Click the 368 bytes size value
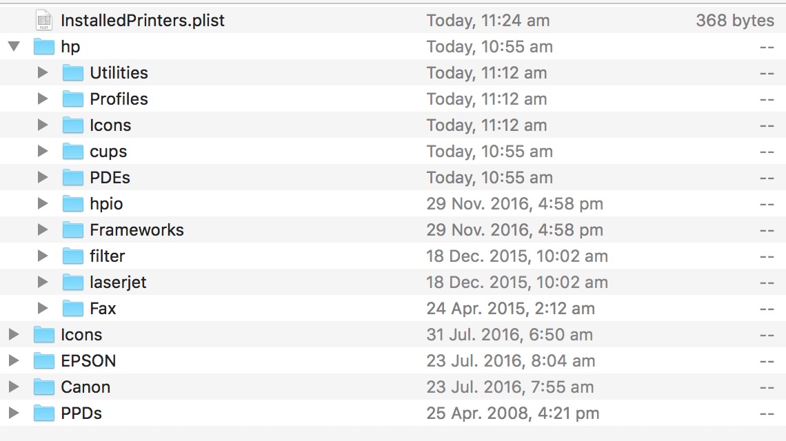786x441 pixels. (x=735, y=21)
